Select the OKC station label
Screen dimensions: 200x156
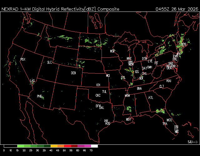[98, 95]
